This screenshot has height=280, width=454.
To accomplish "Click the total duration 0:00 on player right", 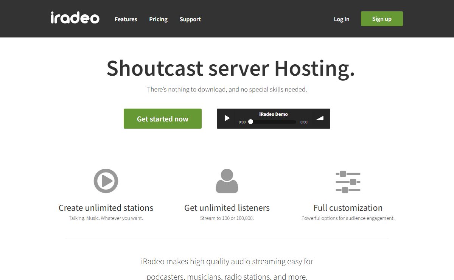I will click(304, 122).
